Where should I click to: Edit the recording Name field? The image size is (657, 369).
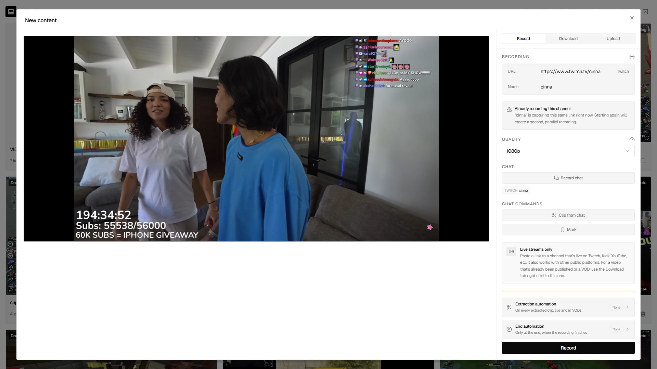point(568,87)
